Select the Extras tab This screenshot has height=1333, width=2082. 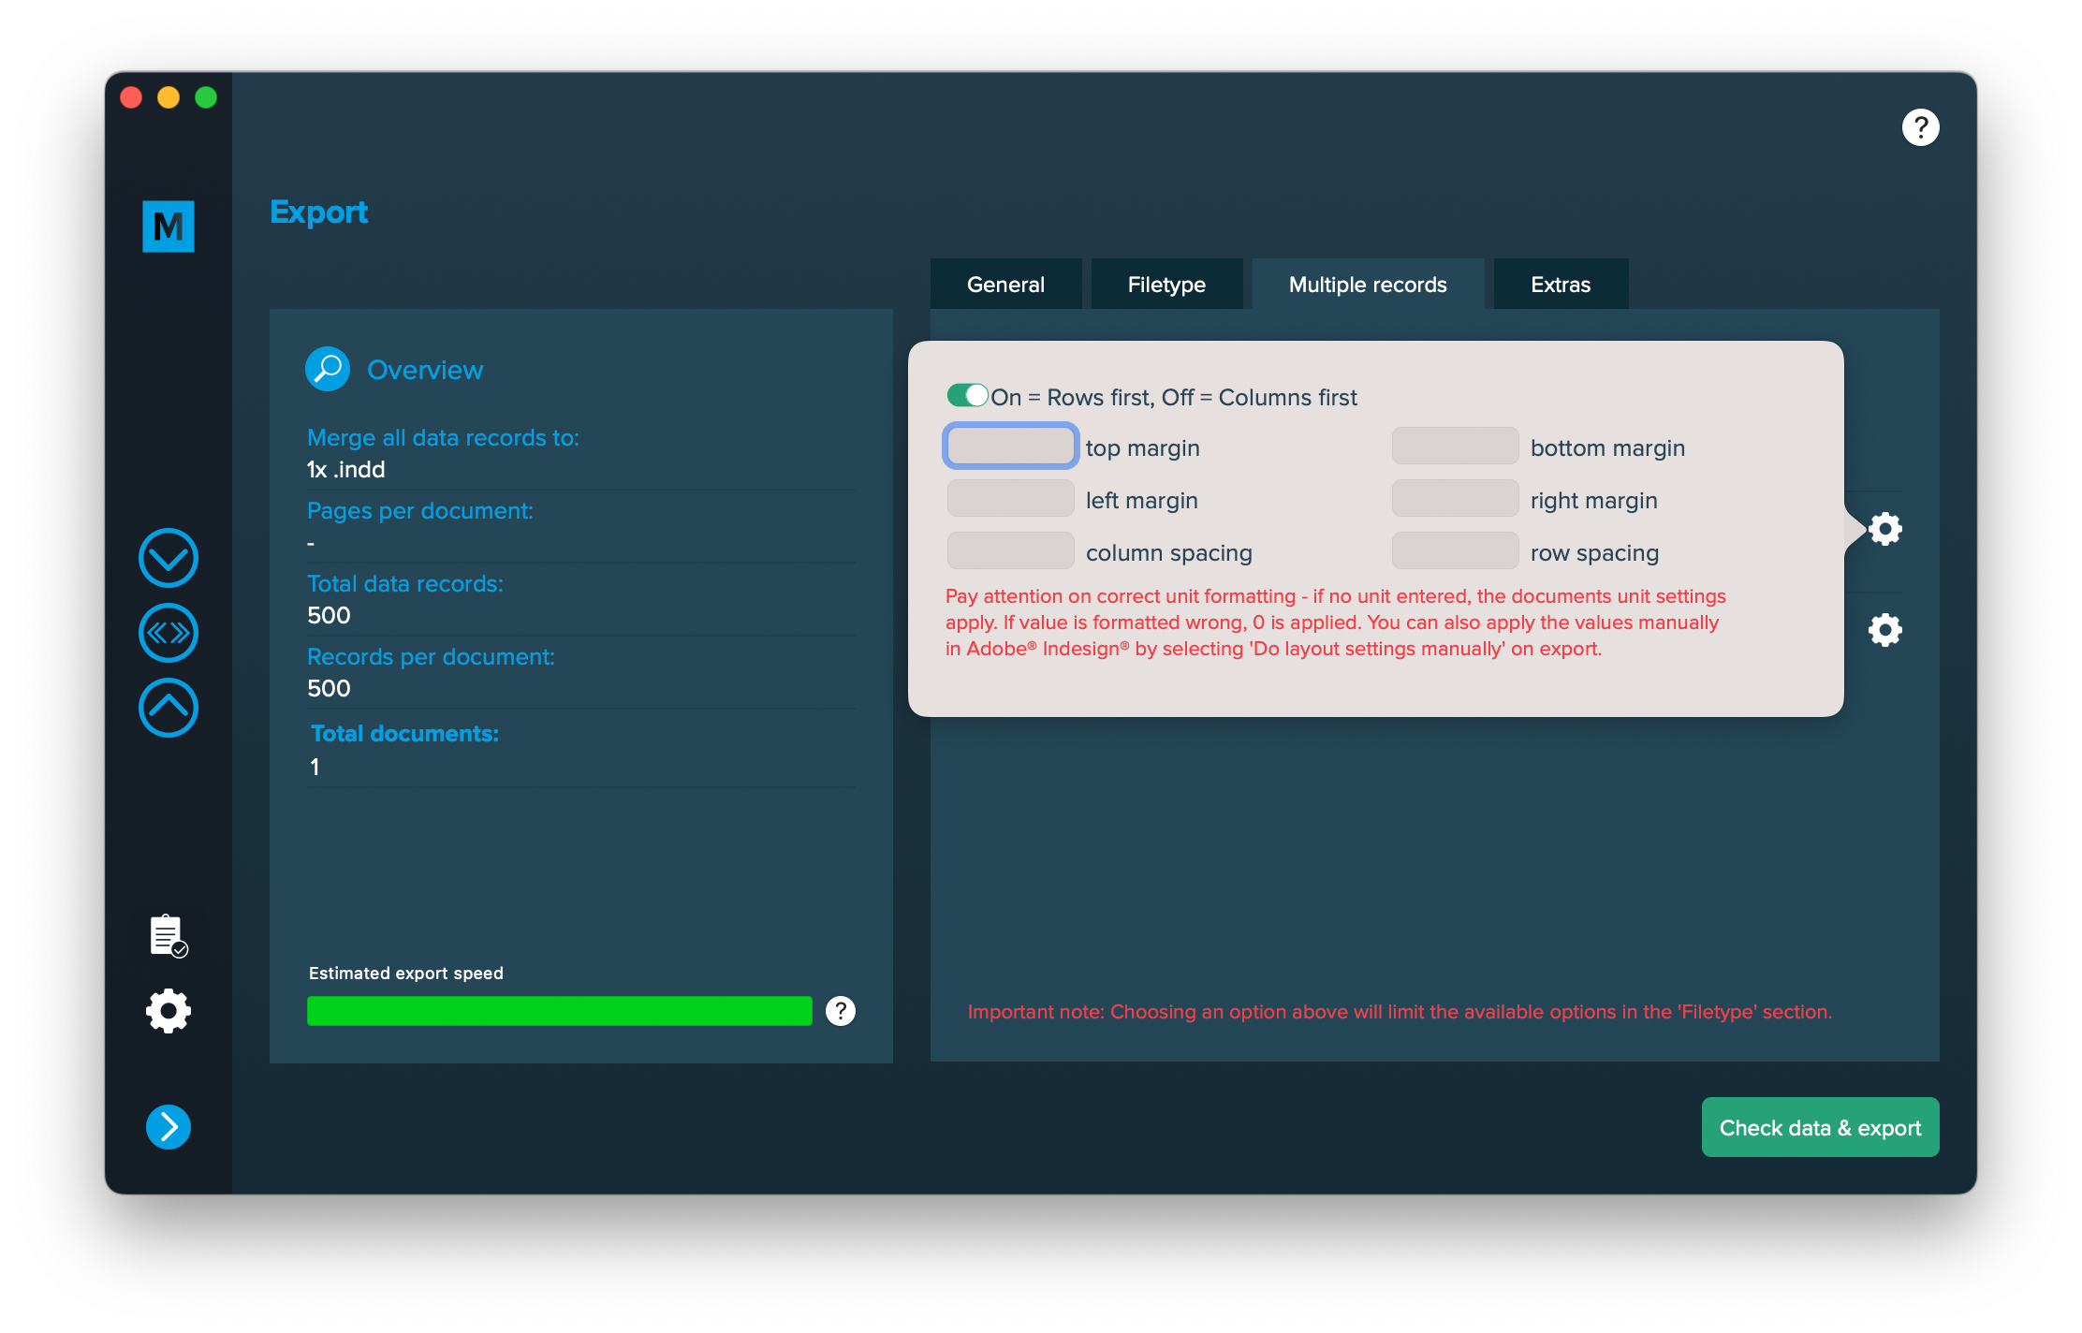(1561, 285)
